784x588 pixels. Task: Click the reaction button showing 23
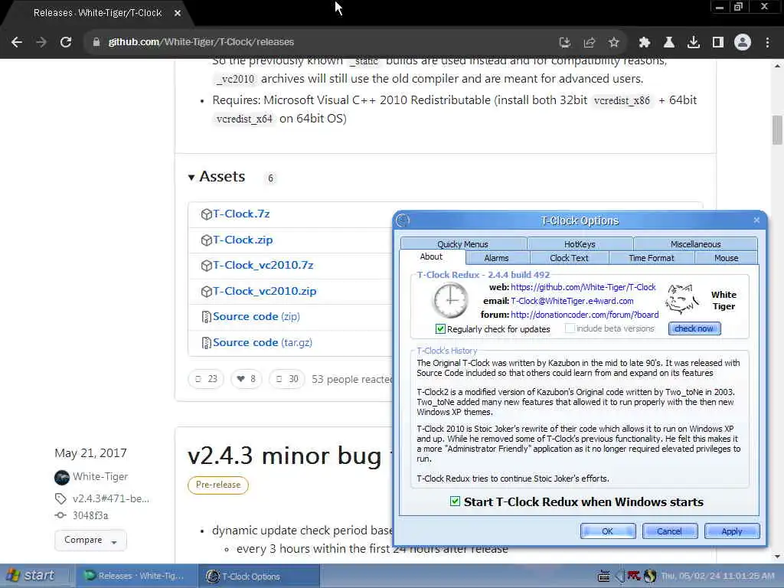tap(206, 379)
